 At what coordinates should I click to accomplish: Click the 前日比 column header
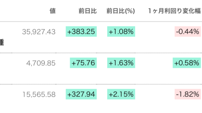click(88, 11)
